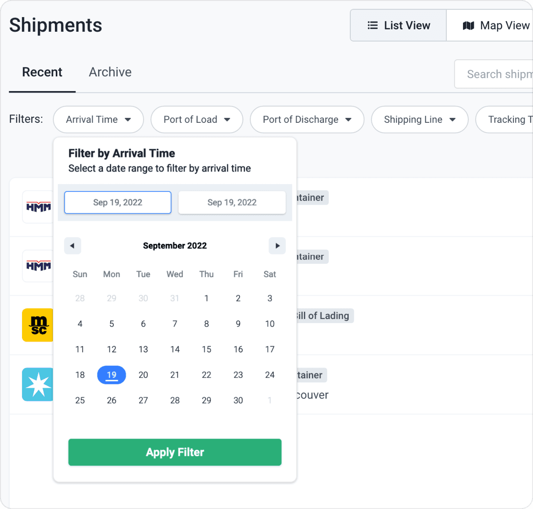The height and width of the screenshot is (509, 533).
Task: Click the second HMM carrier logo
Action: (x=38, y=266)
